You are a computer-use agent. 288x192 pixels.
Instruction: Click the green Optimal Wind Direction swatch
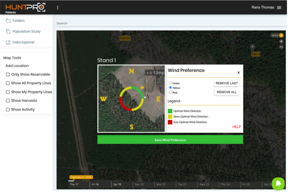(170, 111)
